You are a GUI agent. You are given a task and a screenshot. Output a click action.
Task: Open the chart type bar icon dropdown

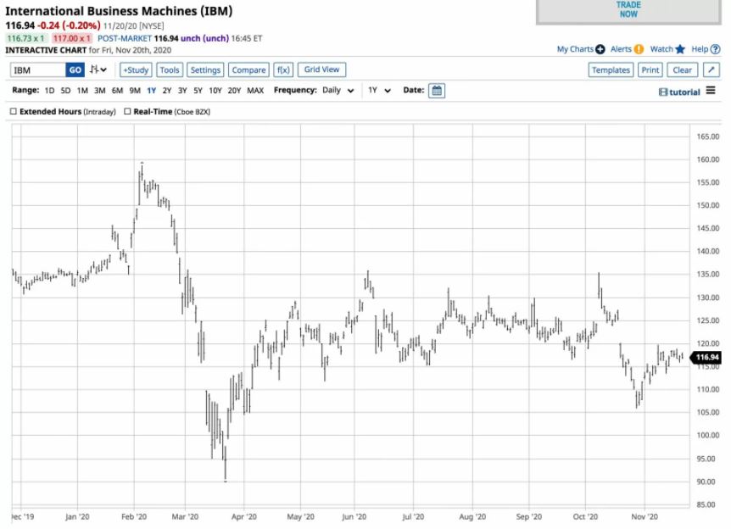(x=98, y=70)
